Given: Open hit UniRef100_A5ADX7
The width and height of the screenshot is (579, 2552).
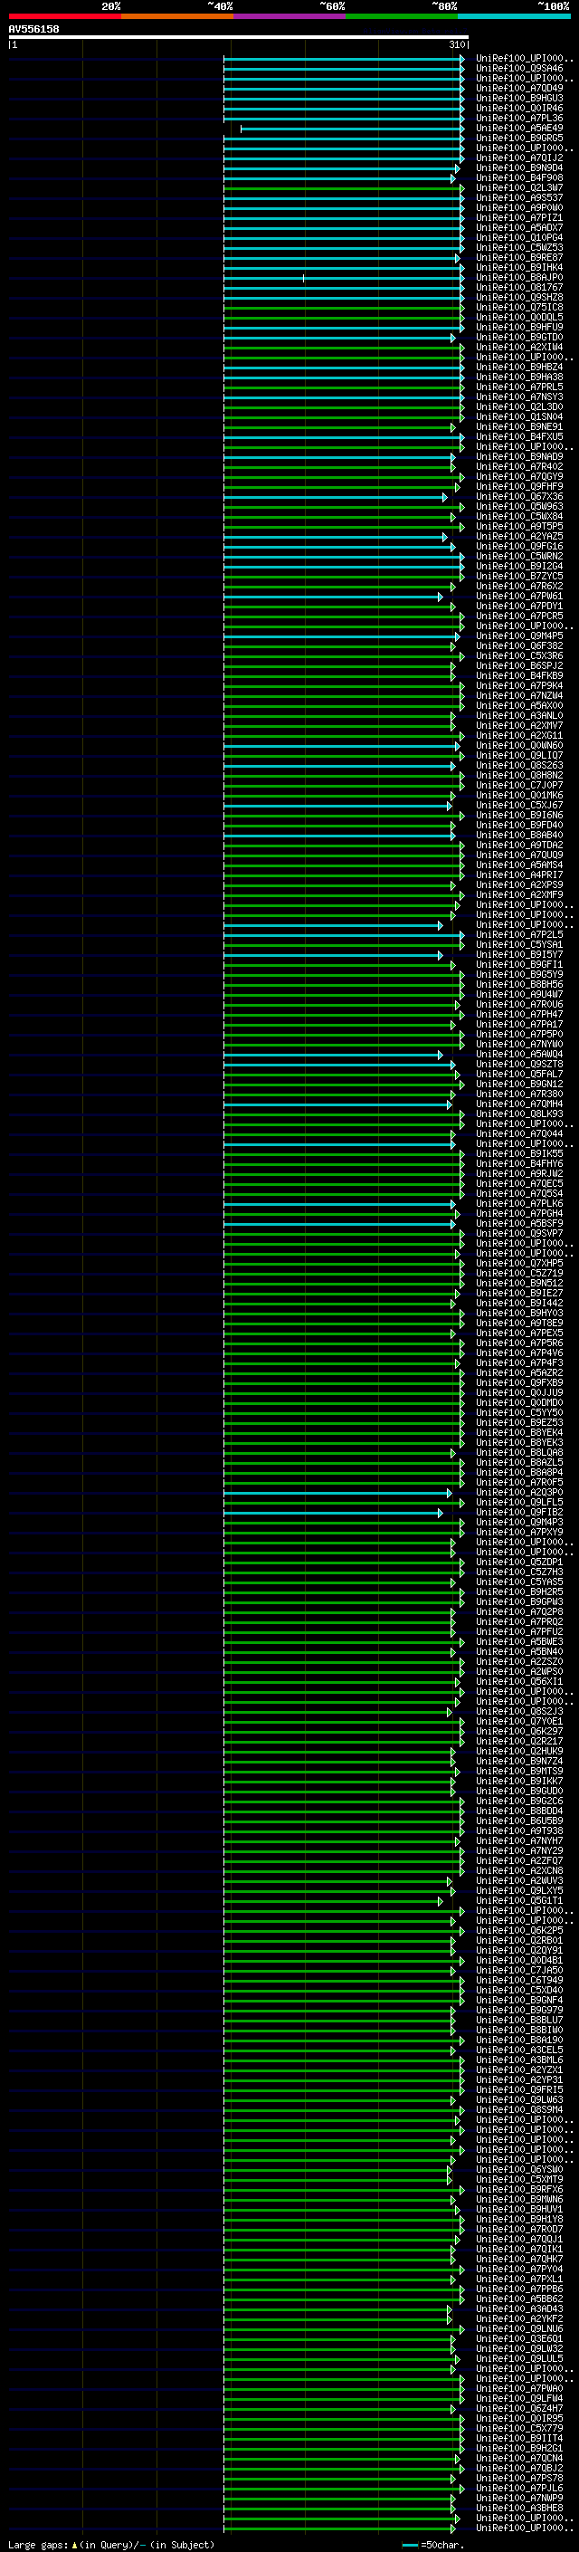Looking at the screenshot, I should (519, 227).
